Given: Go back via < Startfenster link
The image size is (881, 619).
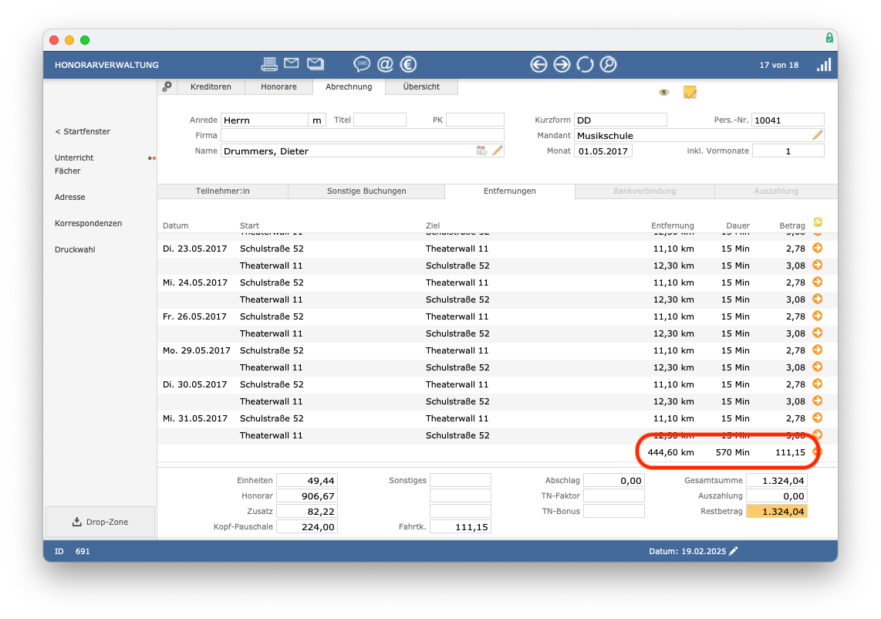Looking at the screenshot, I should [x=83, y=131].
